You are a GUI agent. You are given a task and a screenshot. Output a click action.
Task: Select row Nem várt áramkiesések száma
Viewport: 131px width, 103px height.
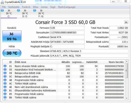pyautogui.click(x=64, y=87)
